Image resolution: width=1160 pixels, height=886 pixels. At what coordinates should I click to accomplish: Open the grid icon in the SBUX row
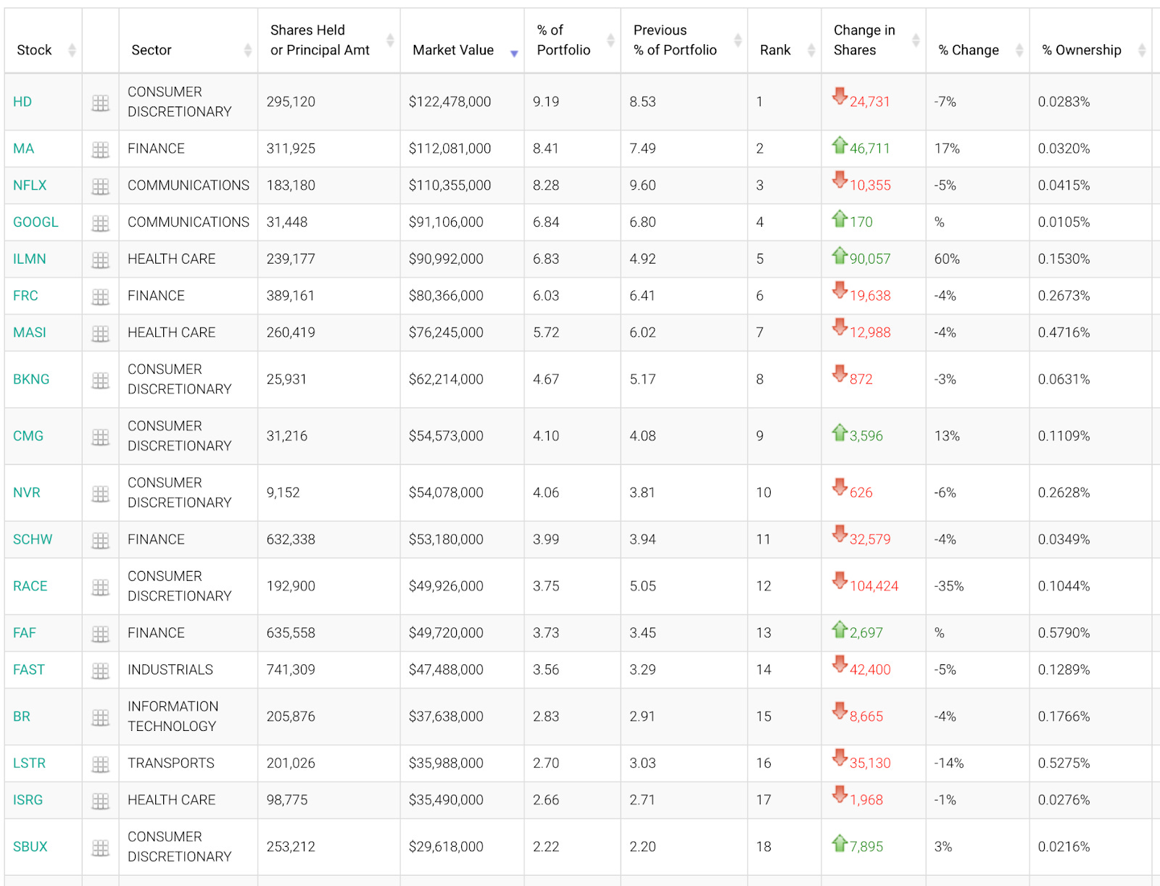click(x=101, y=848)
